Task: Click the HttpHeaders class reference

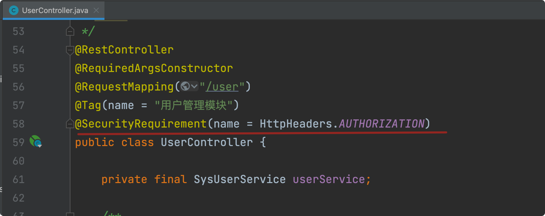Action: tap(296, 124)
